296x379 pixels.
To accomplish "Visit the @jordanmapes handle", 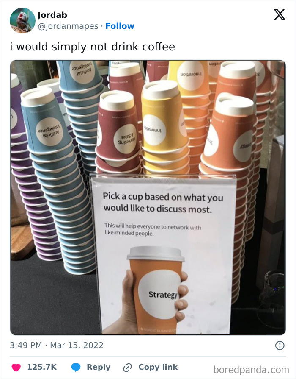I will pos(68,26).
